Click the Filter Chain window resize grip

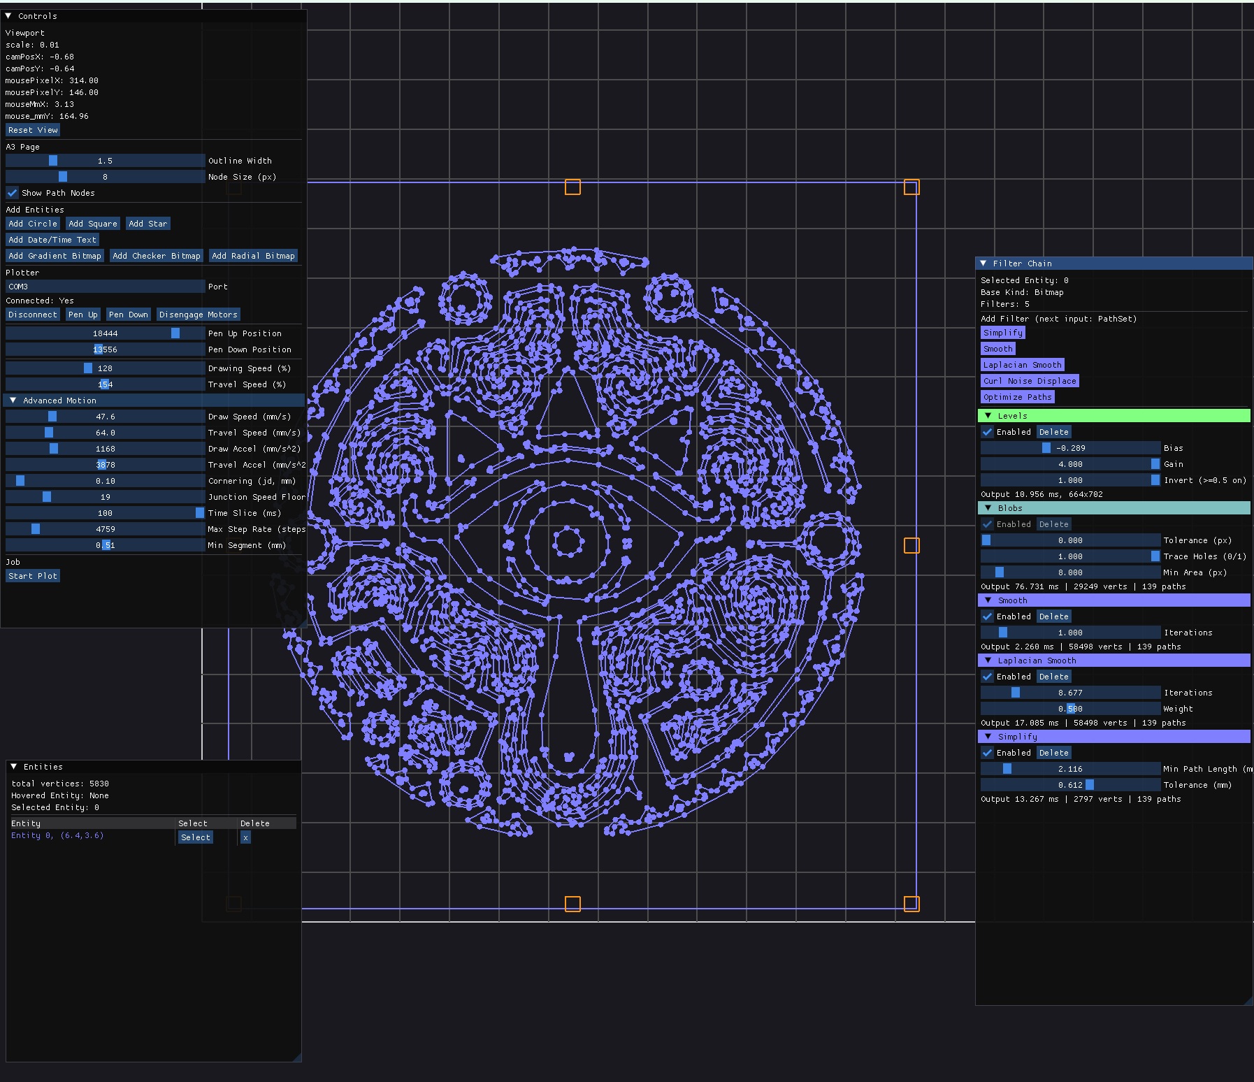(x=1248, y=1001)
